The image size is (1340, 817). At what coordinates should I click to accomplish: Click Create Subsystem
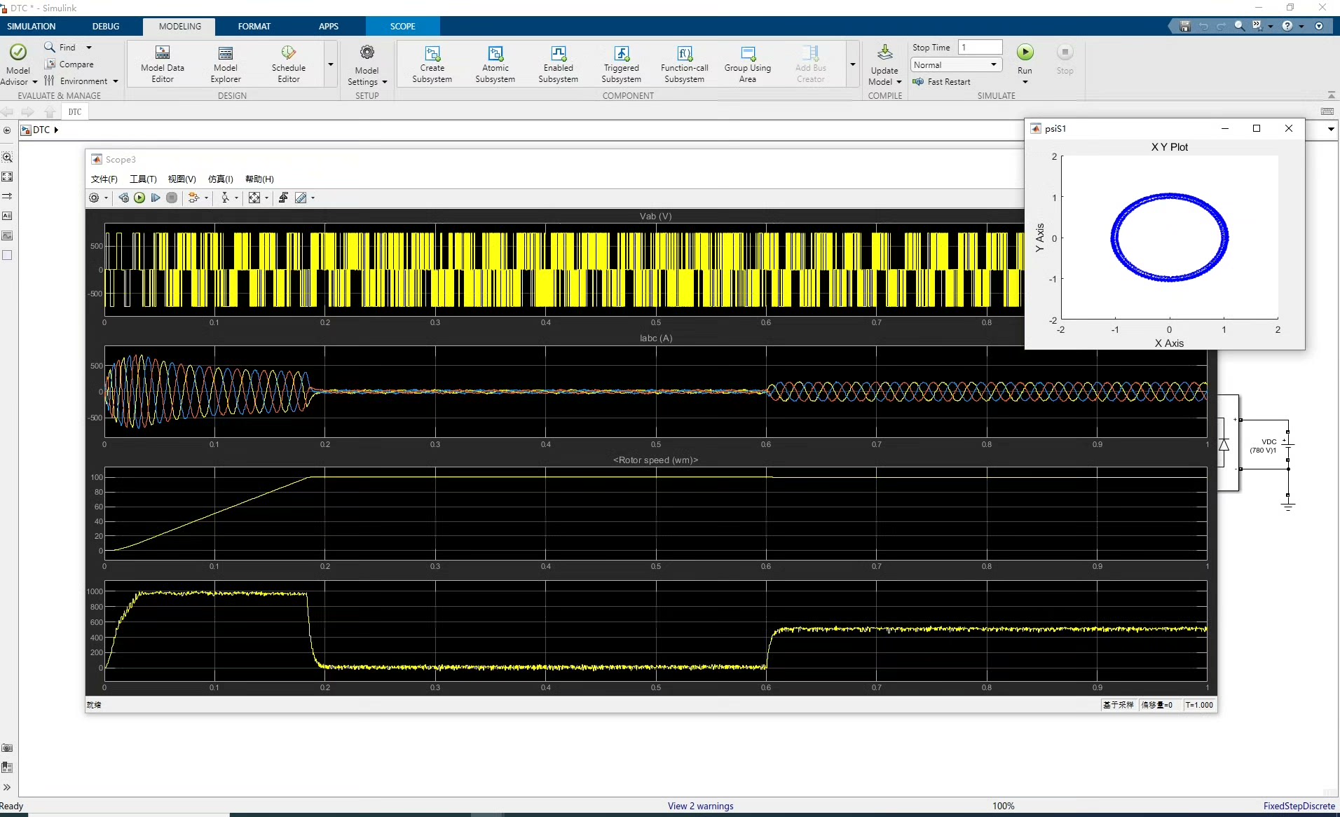(x=432, y=64)
